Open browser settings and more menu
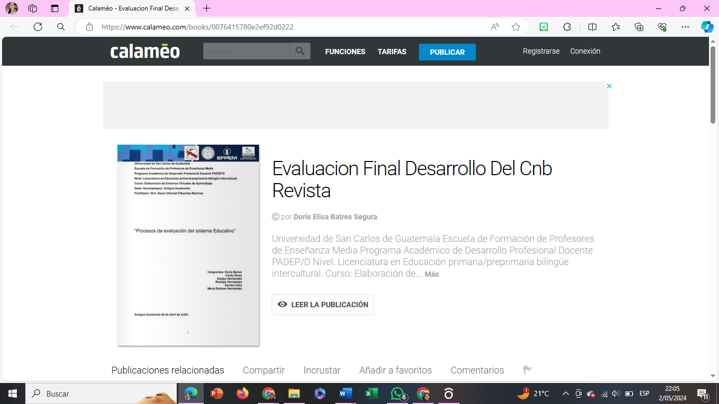 coord(685,27)
